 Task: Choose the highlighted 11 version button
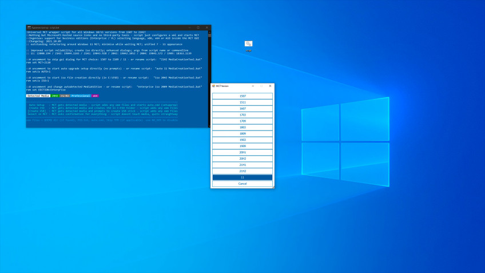coord(242,177)
